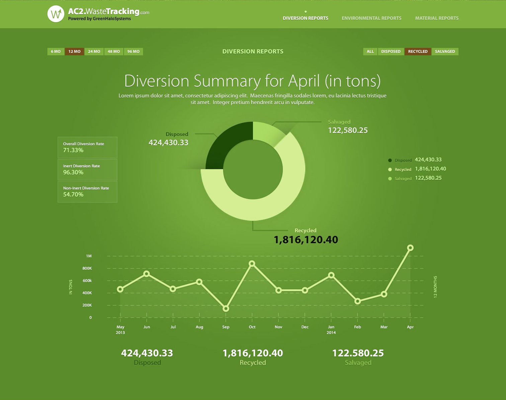
Task: Select the 12 MO time range
Action: (x=74, y=52)
